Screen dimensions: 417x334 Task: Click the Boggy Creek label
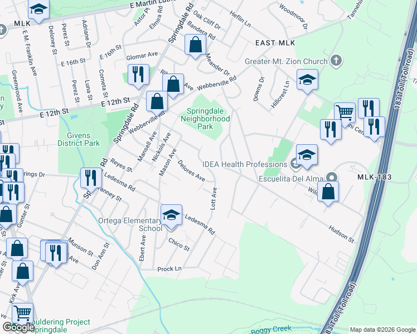pyautogui.click(x=271, y=330)
